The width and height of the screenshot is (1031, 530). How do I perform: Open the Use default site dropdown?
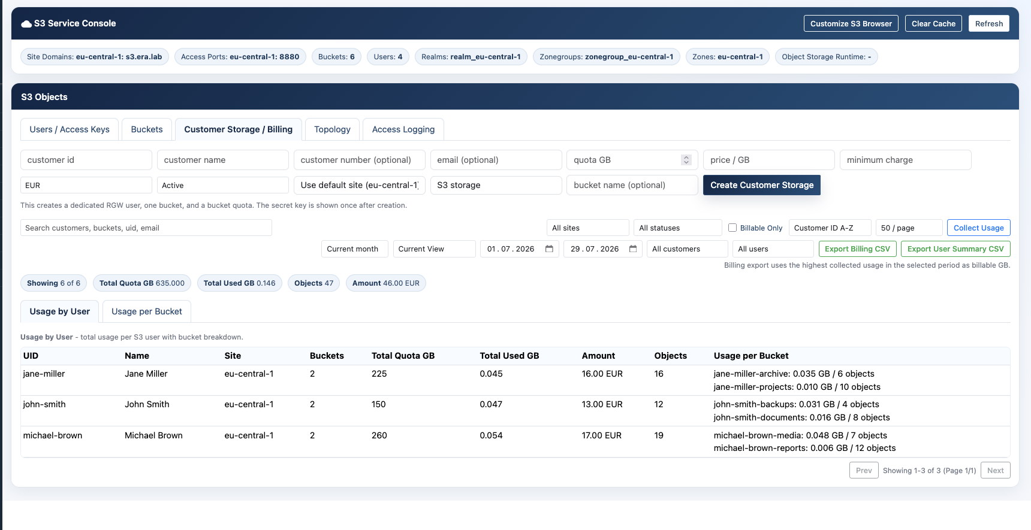pyautogui.click(x=360, y=185)
